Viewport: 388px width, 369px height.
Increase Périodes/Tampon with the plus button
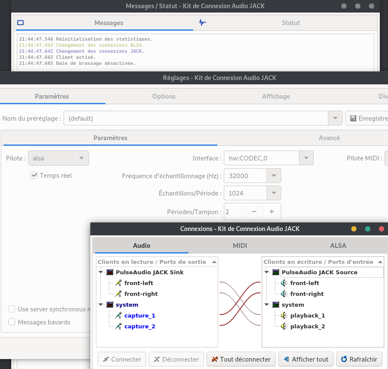(x=272, y=212)
